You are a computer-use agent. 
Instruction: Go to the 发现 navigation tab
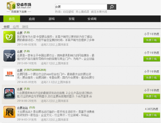(x=71, y=19)
